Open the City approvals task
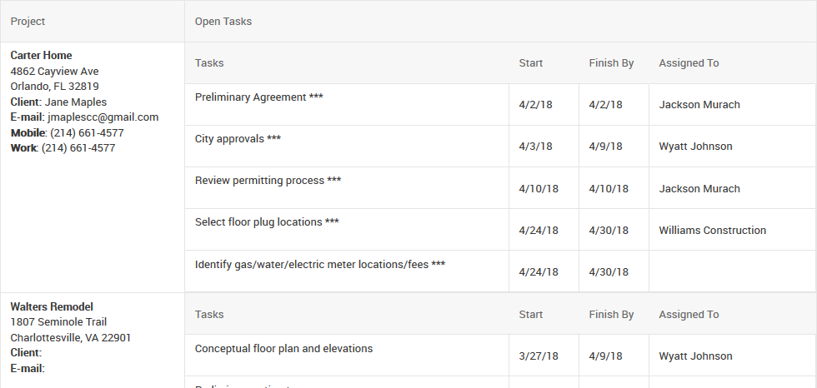The width and height of the screenshot is (817, 388). (x=238, y=139)
